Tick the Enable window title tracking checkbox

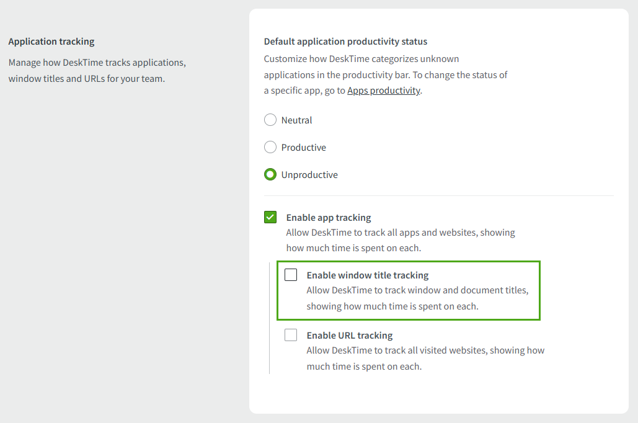291,275
